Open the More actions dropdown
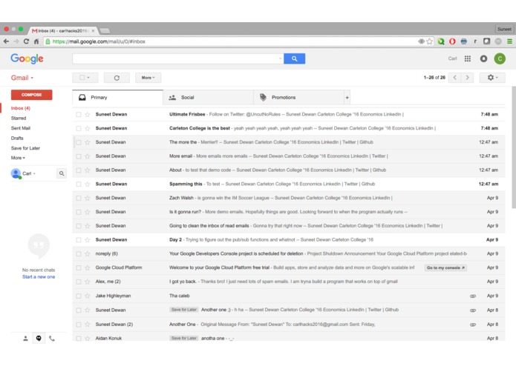This screenshot has width=516, height=366. click(148, 78)
